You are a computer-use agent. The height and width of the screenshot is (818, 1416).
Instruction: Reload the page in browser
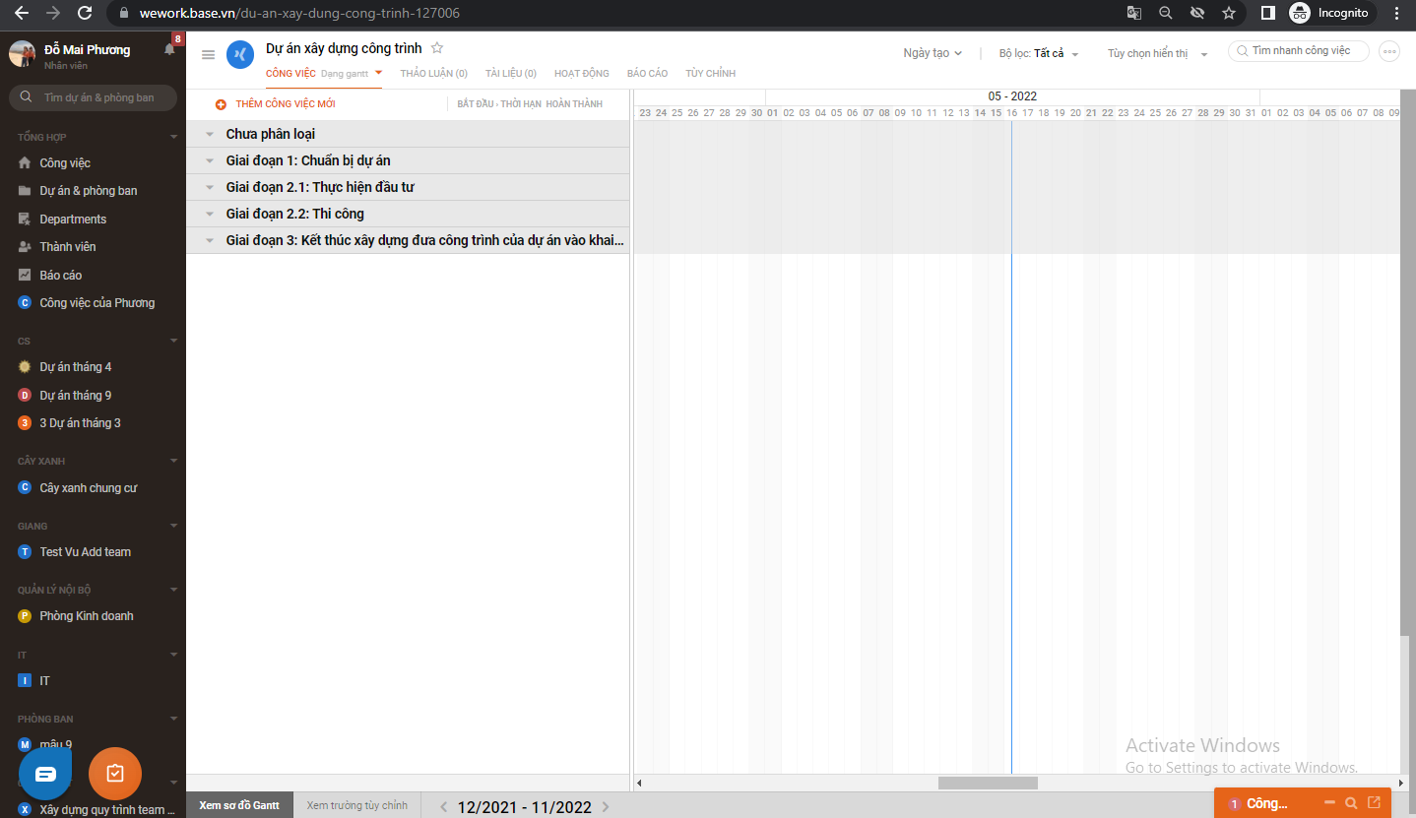(85, 13)
